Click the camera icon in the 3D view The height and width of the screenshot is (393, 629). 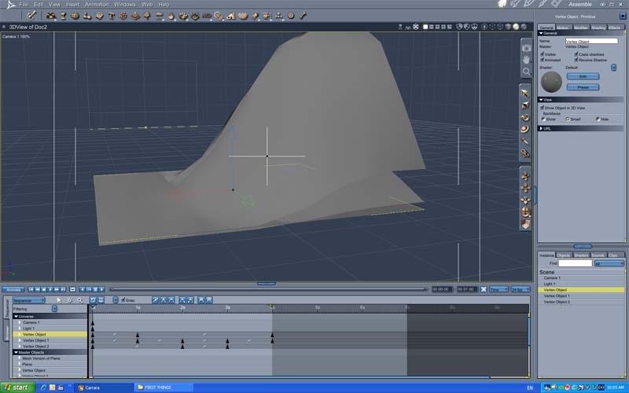click(x=526, y=48)
